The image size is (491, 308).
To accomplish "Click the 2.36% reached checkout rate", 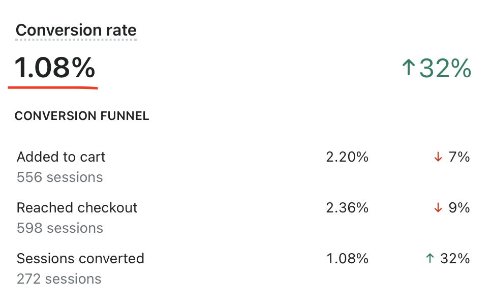I will point(347,207).
